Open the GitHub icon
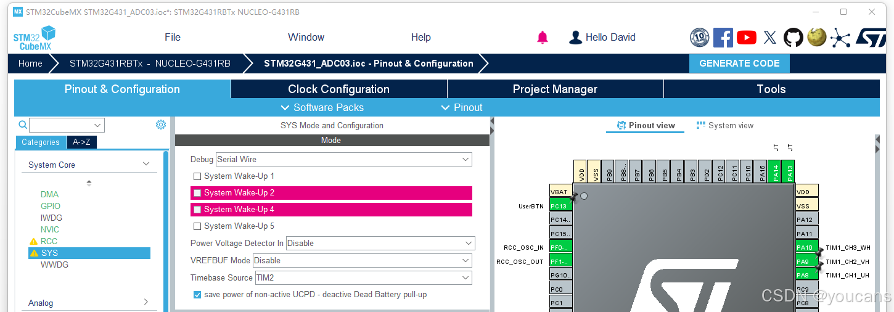The height and width of the screenshot is (312, 894). point(793,38)
